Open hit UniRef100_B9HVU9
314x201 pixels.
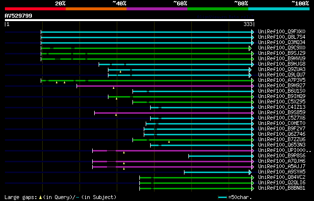coord(282,59)
